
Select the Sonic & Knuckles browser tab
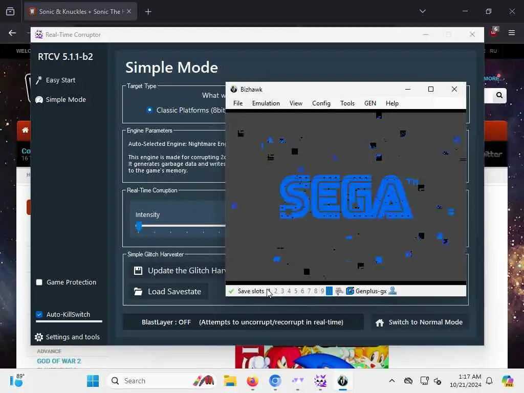(x=80, y=12)
